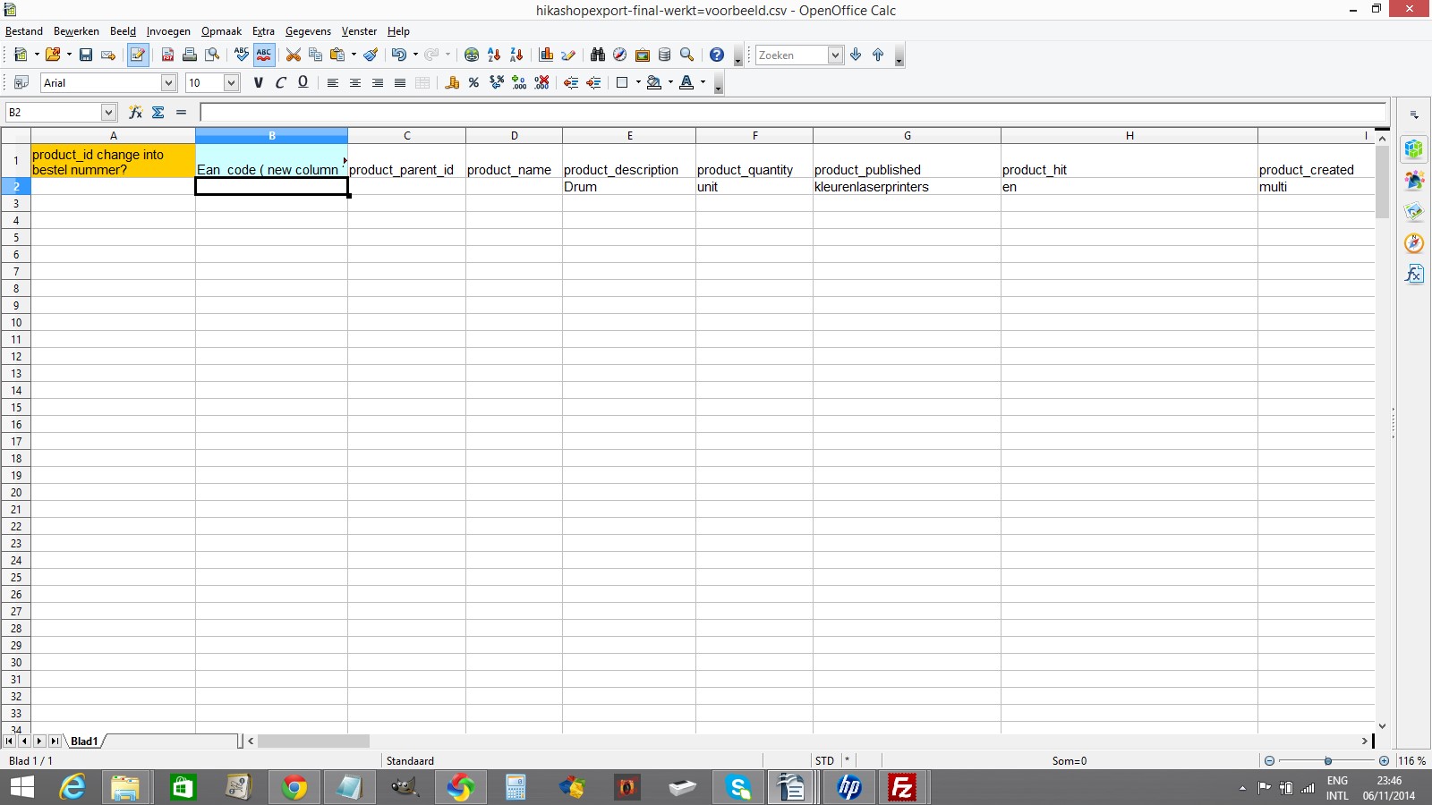The height and width of the screenshot is (805, 1432).
Task: Click the vertical scrollbar thumb
Action: (1382, 182)
